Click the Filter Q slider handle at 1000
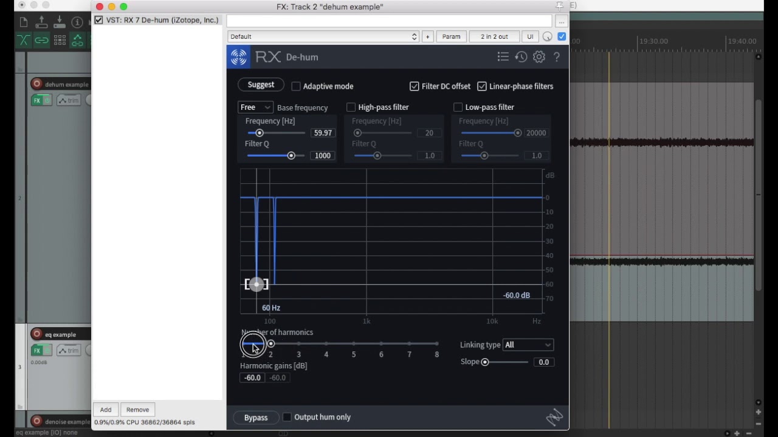Screen dimensions: 778x437 [x=291, y=156]
